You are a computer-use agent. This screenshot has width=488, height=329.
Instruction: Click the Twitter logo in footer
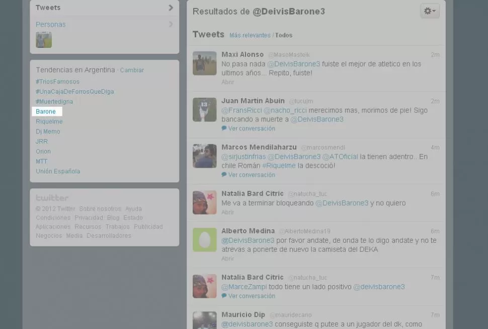point(52,198)
